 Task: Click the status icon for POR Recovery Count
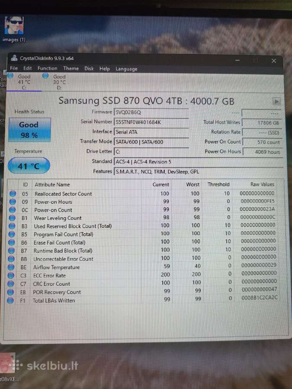coord(10,292)
